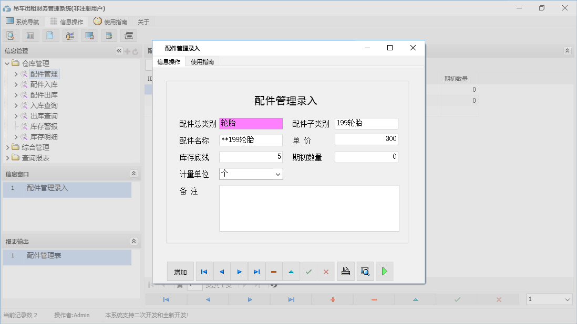Expand the 配件入库 tree node

(x=16, y=84)
